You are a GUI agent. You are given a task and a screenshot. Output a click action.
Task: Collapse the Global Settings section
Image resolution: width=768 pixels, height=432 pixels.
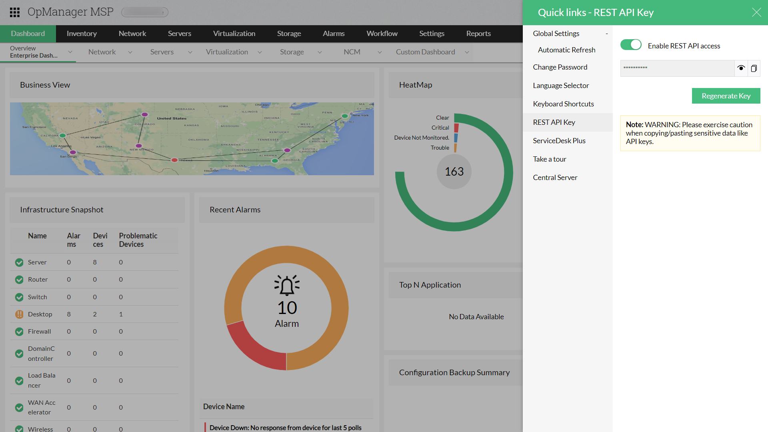606,34
